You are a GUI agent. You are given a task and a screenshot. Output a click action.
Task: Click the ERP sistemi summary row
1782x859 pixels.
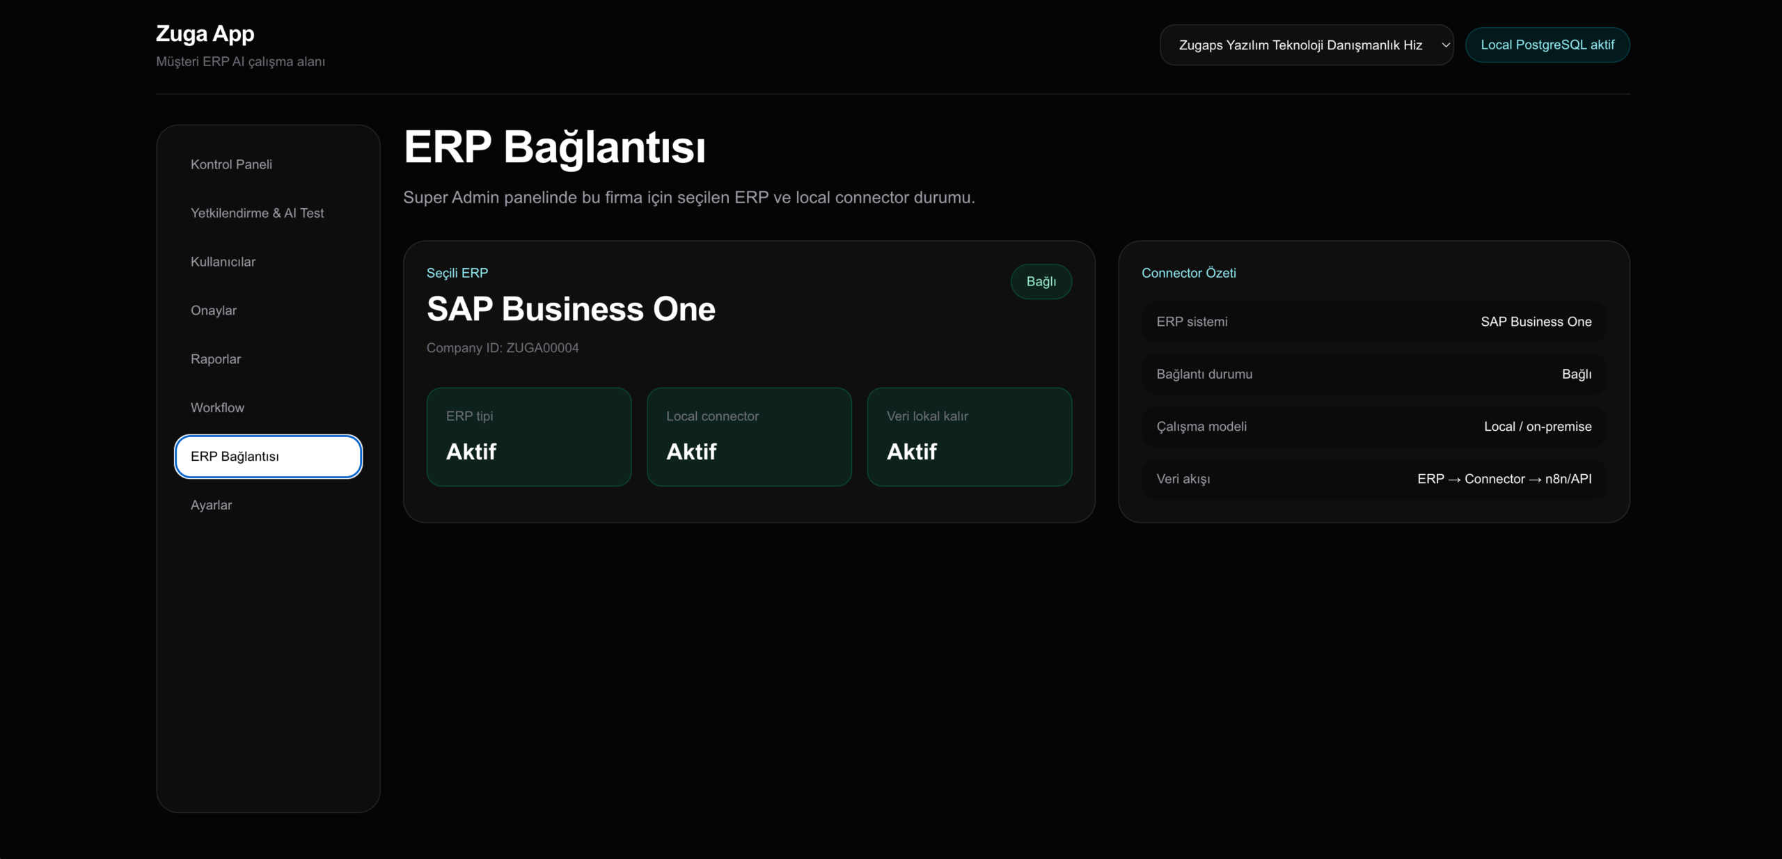1374,322
